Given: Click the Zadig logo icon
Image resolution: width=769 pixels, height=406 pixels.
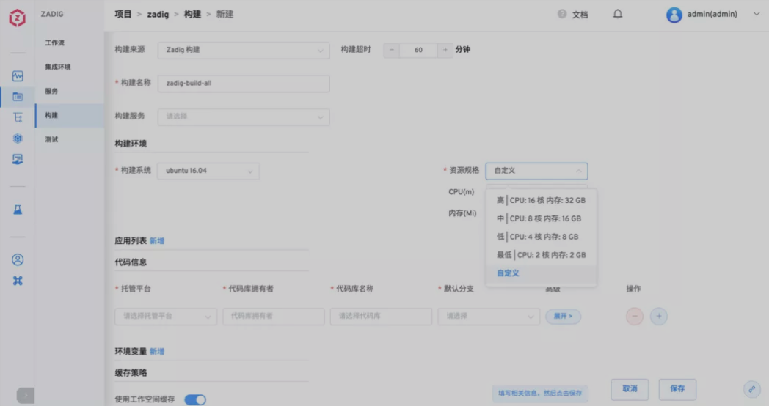Looking at the screenshot, I should (17, 18).
